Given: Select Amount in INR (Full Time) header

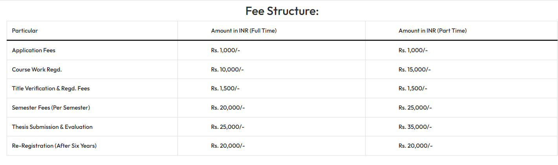Looking at the screenshot, I should coord(243,31).
